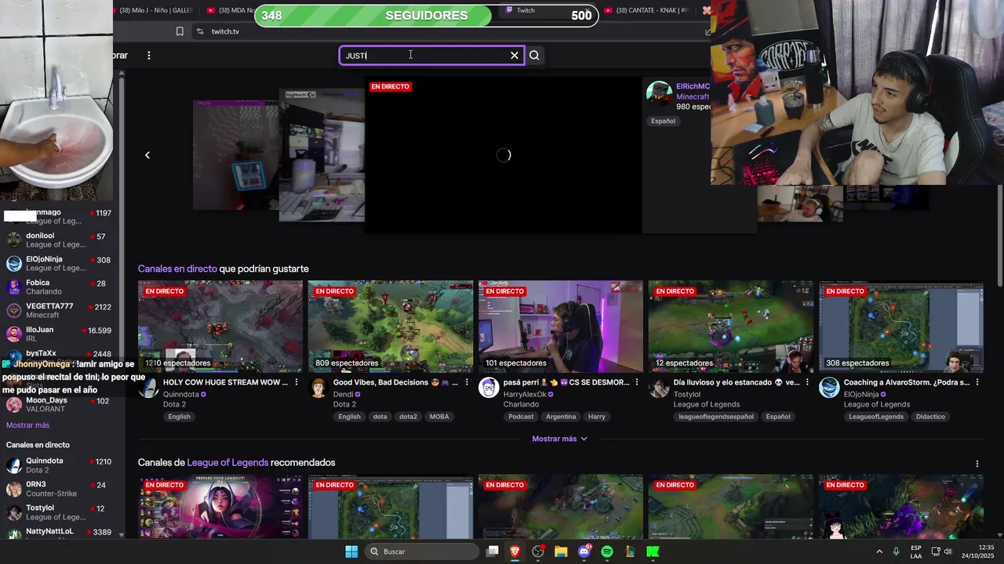Open the Dota 2 category under Quinndota

pos(174,404)
